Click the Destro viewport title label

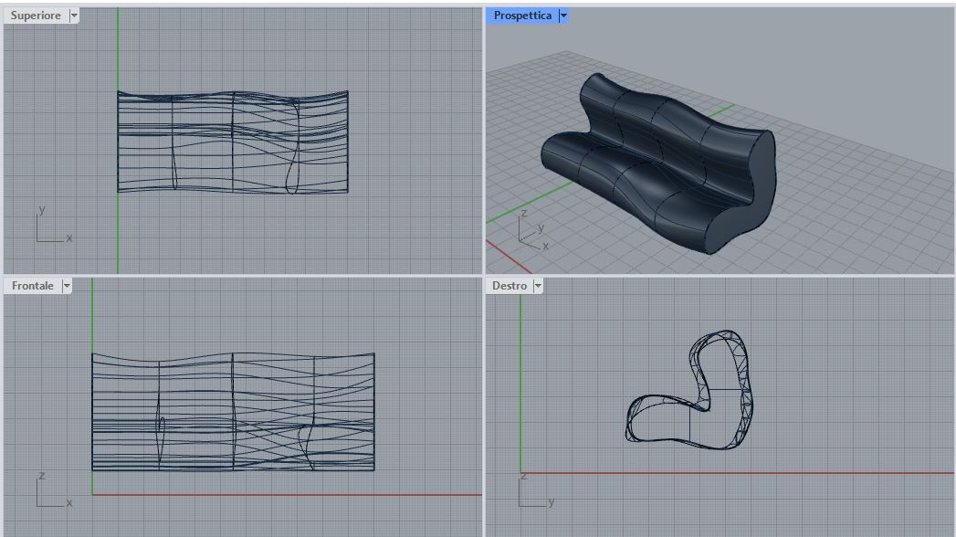(510, 286)
